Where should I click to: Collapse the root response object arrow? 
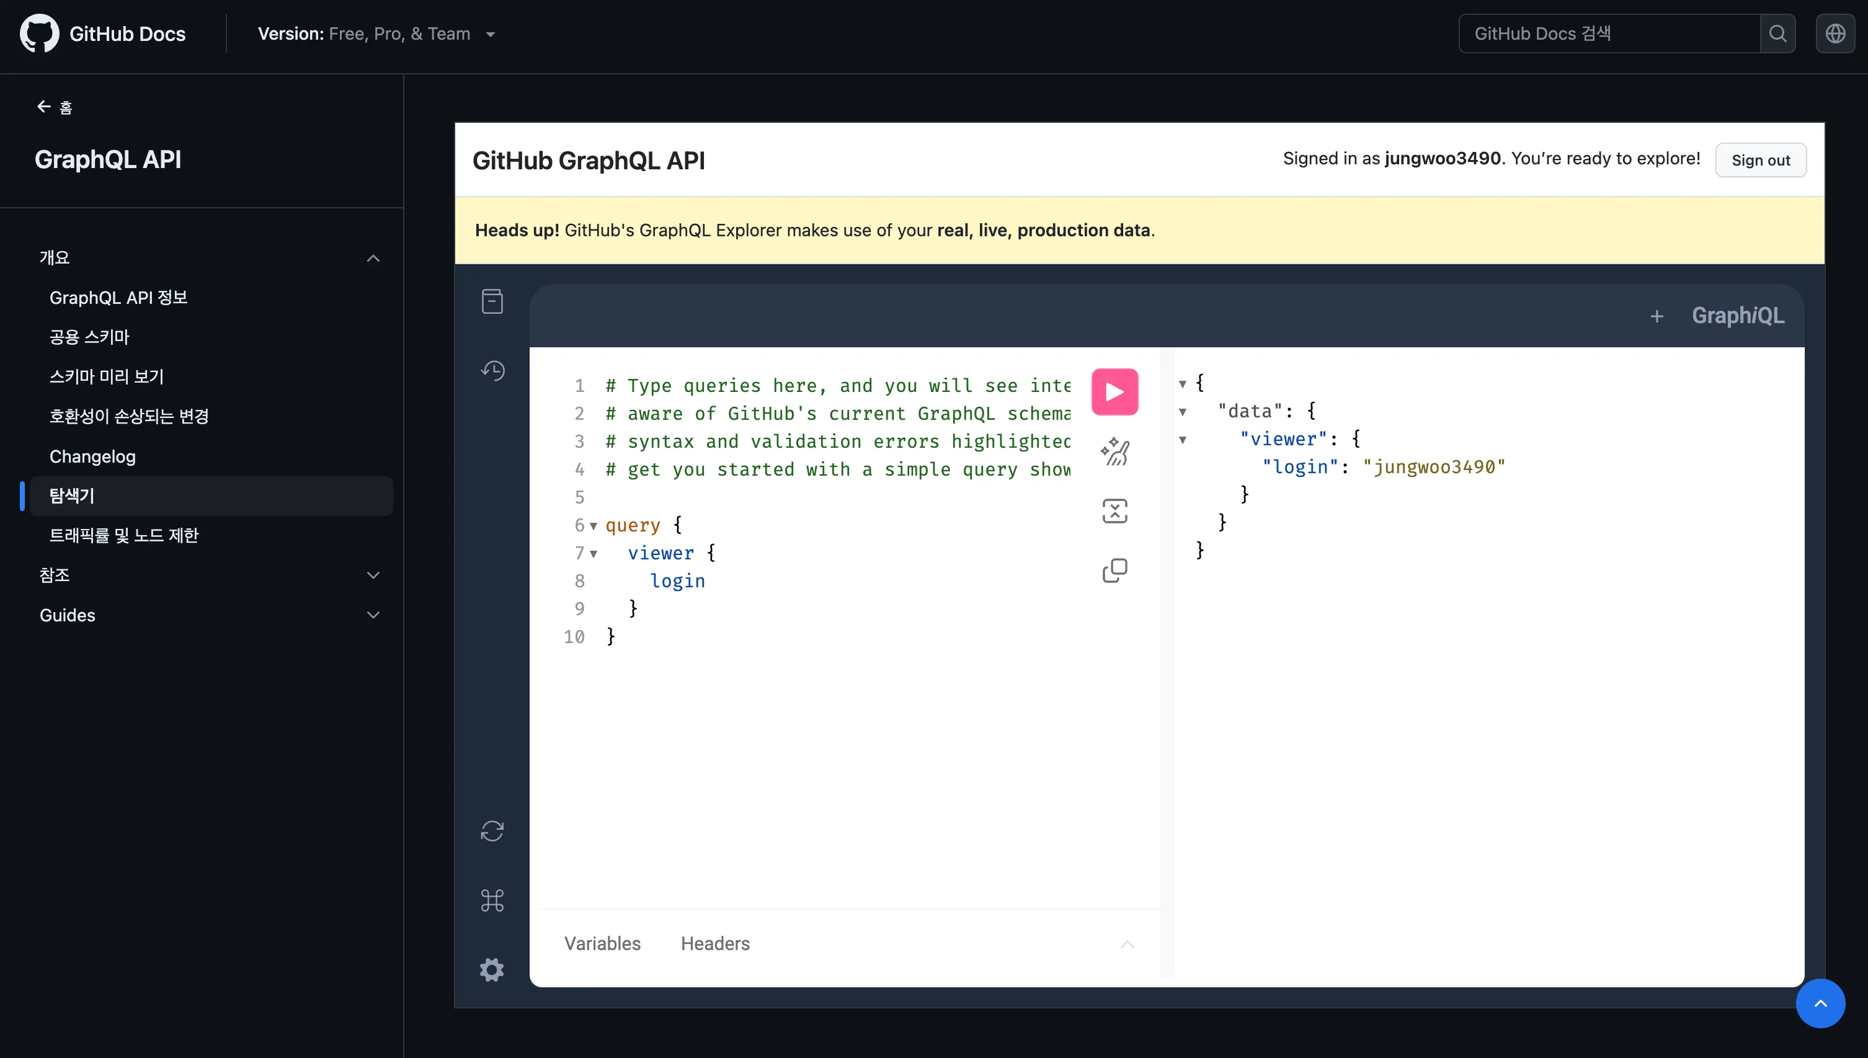click(1183, 384)
